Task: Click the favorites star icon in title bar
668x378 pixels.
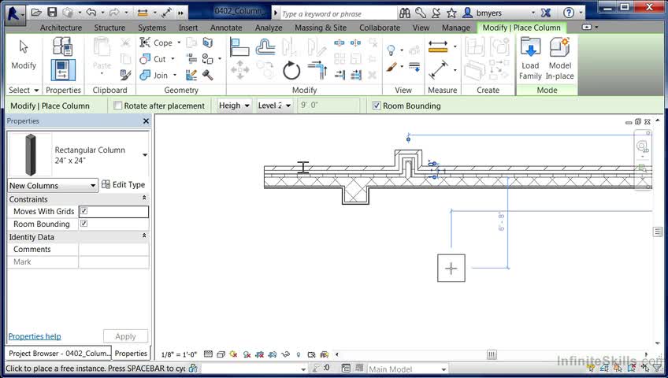Action: (x=451, y=13)
